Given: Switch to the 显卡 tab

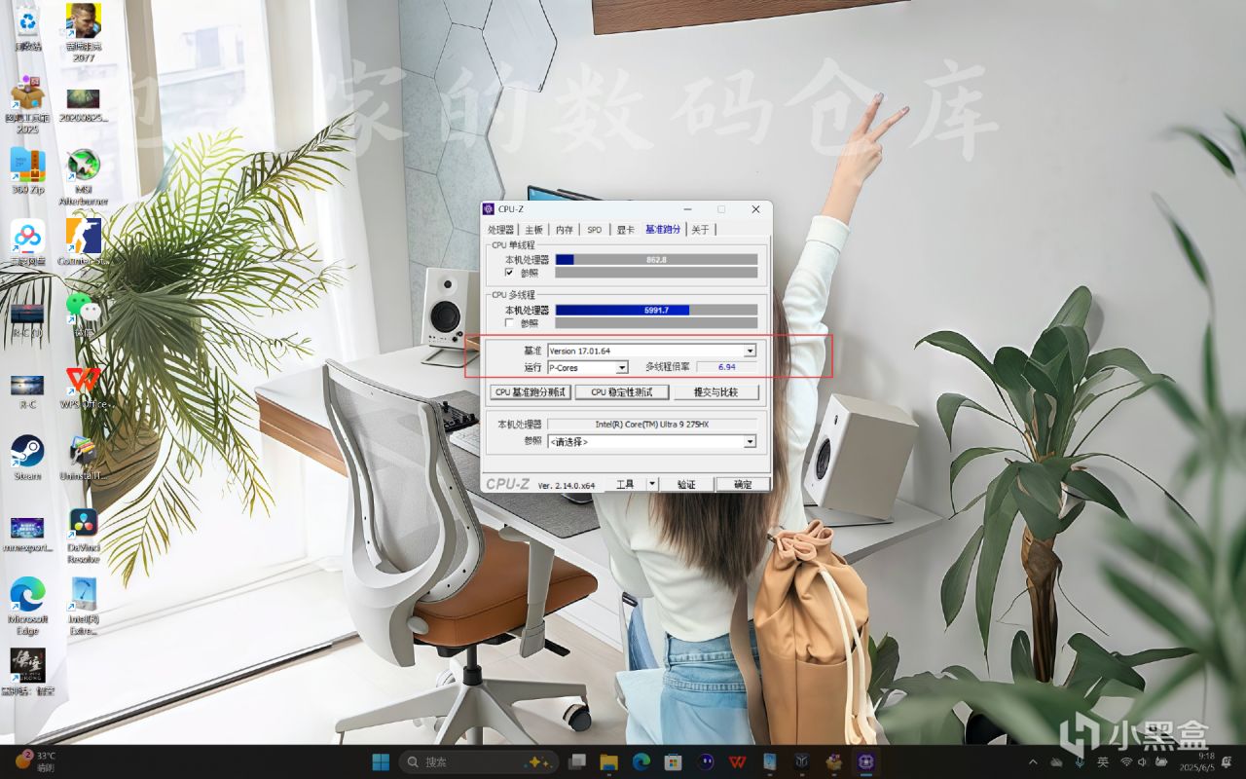Looking at the screenshot, I should click(x=625, y=230).
